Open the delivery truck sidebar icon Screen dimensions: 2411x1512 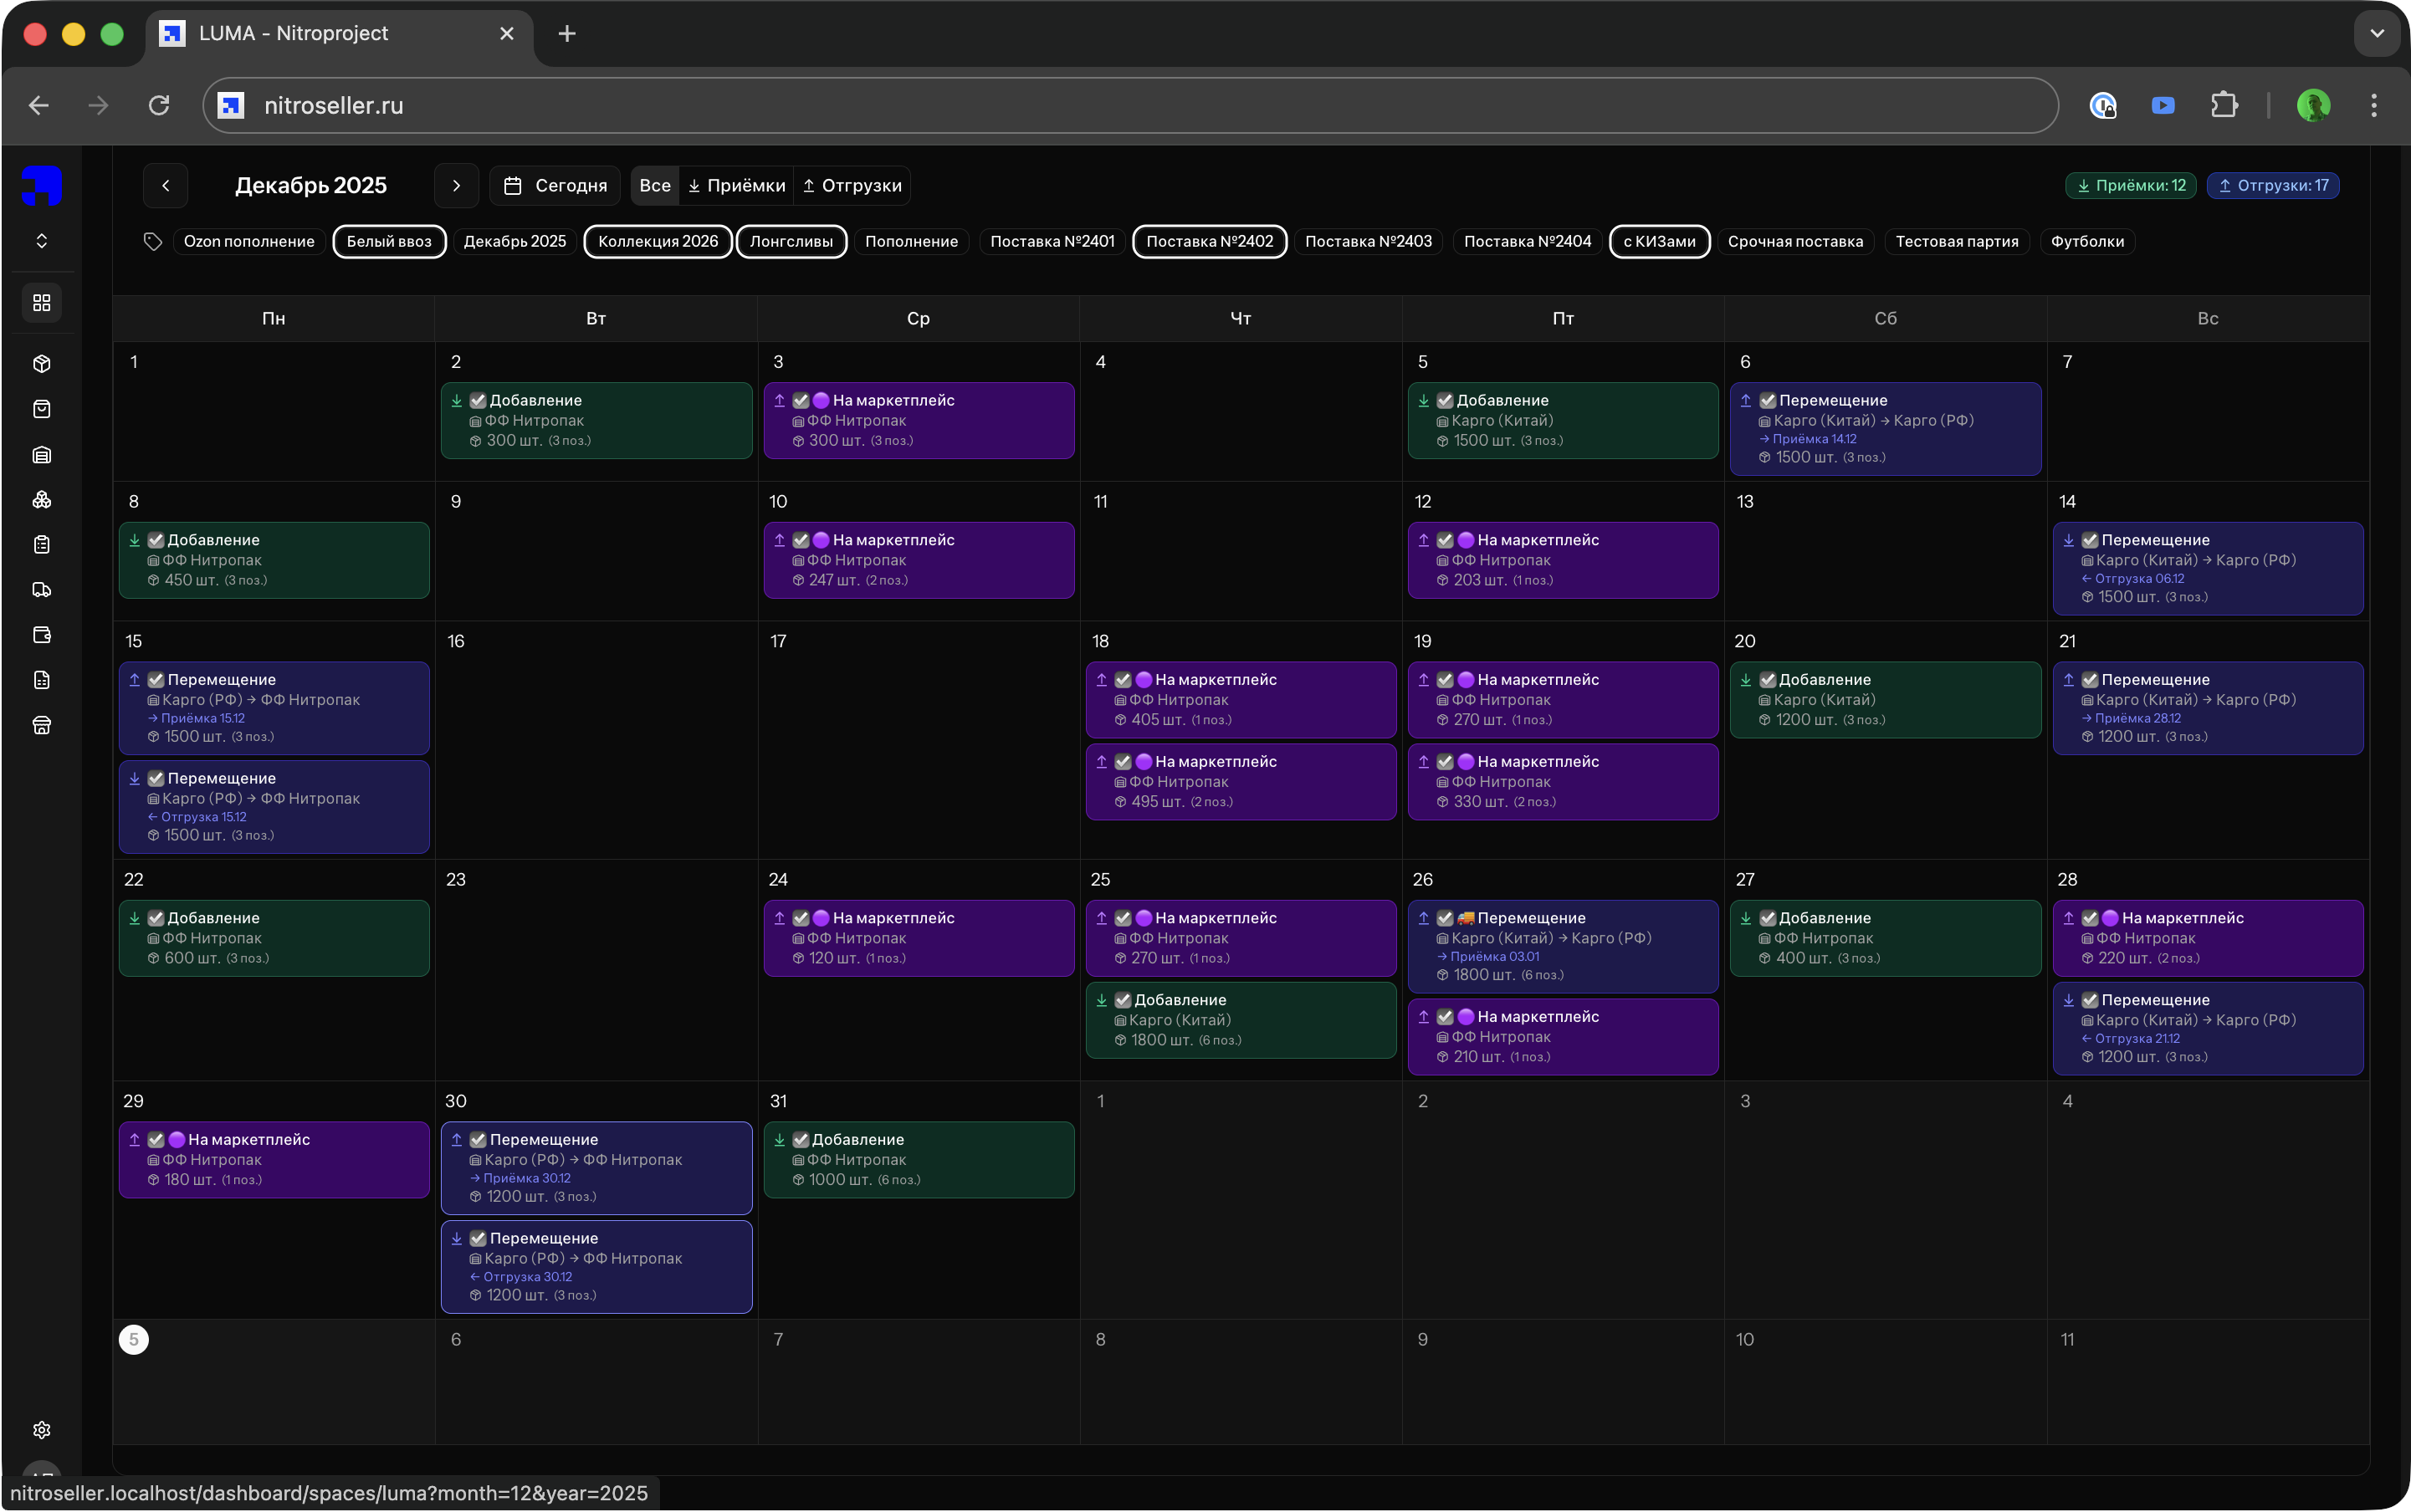coord(41,590)
